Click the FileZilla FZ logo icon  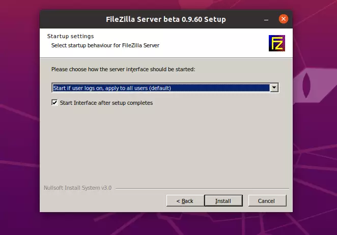277,43
